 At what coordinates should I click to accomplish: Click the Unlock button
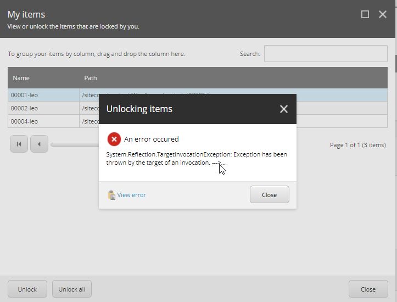tap(27, 289)
